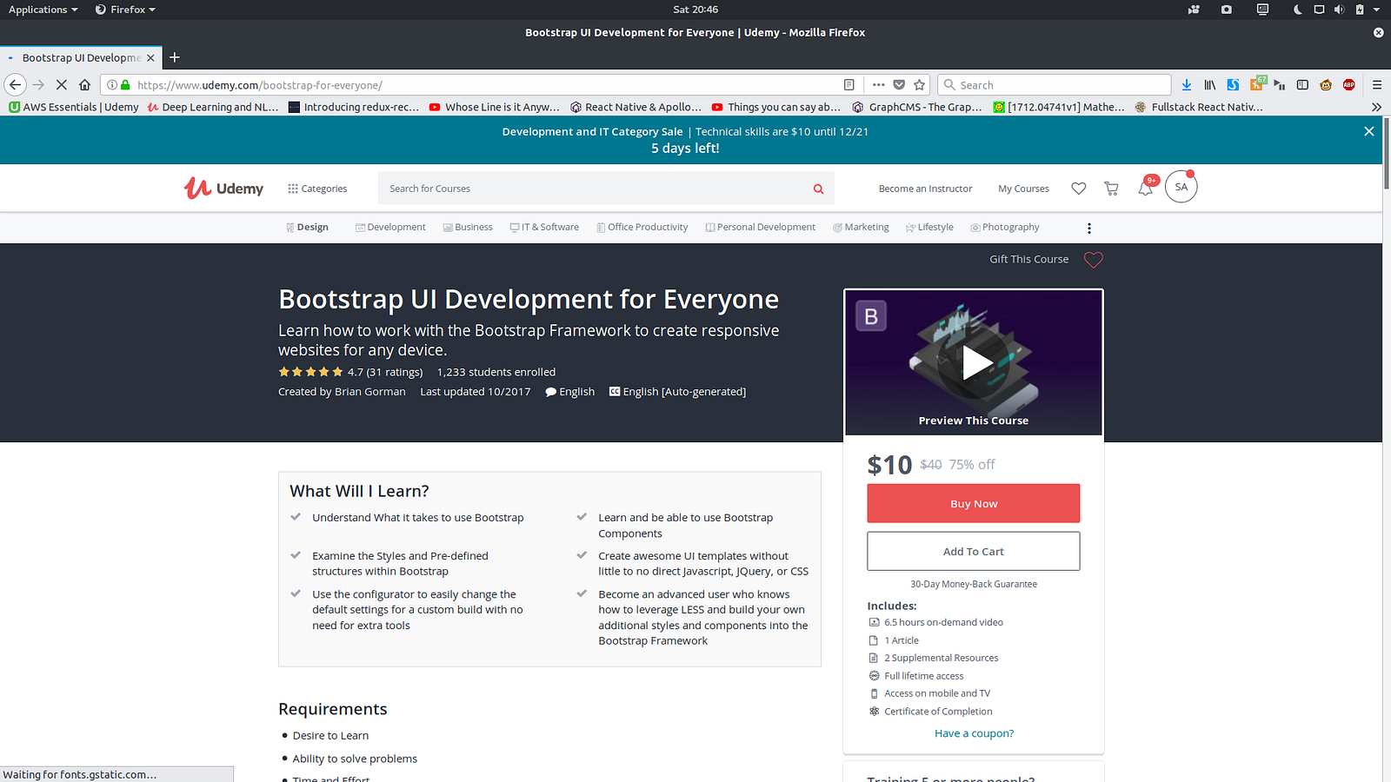The height and width of the screenshot is (782, 1391).
Task: Go to Udemy home via logo
Action: (223, 188)
